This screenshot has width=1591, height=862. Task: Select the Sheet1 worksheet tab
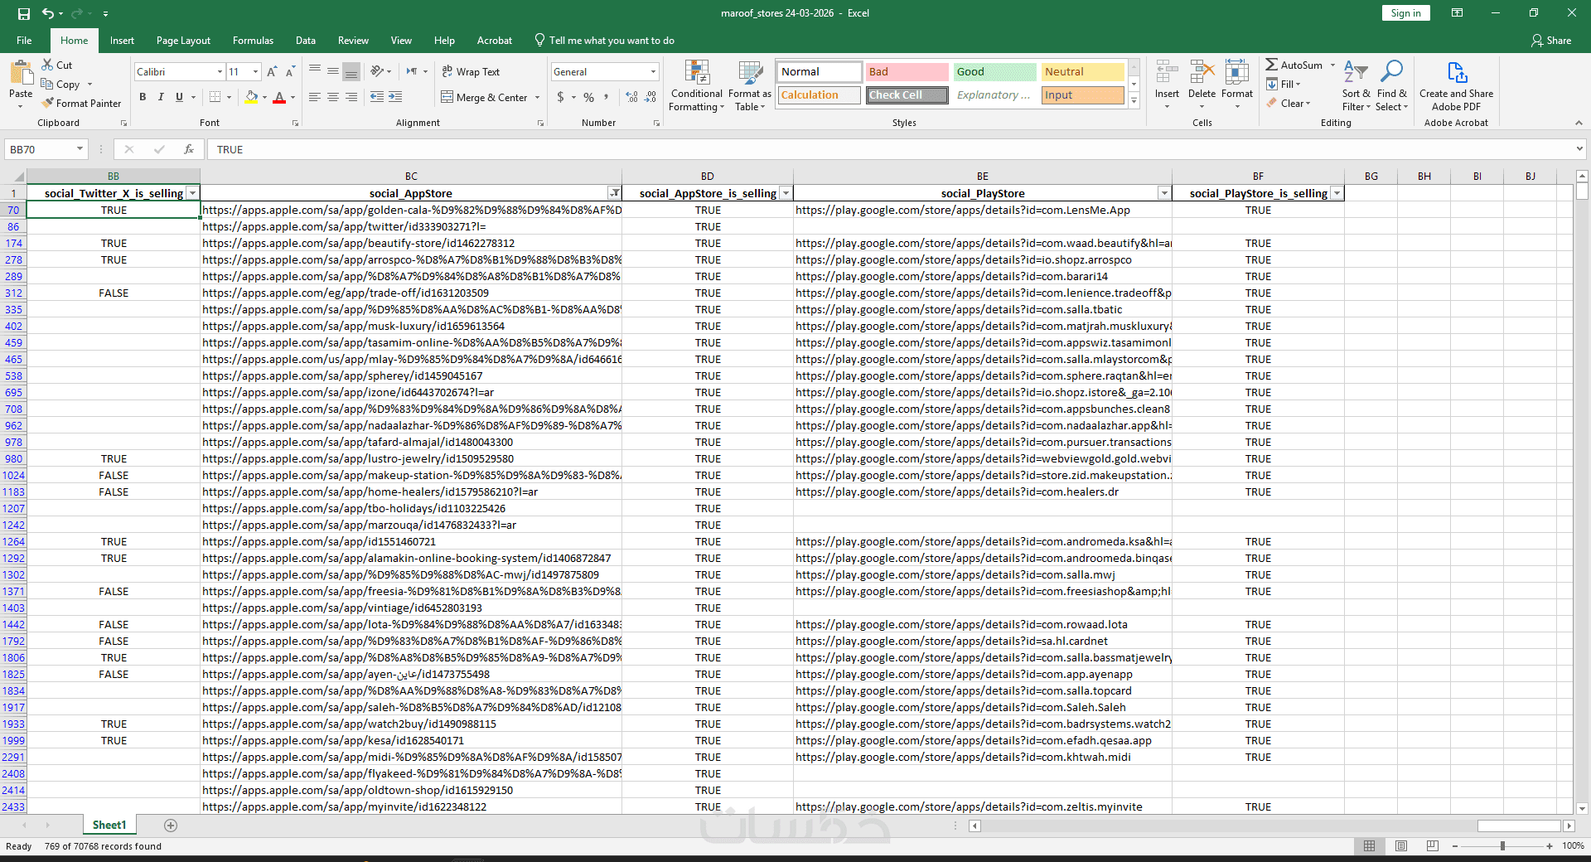(x=109, y=826)
